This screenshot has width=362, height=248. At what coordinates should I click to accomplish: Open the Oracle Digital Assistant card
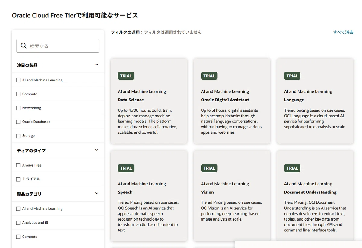232,101
